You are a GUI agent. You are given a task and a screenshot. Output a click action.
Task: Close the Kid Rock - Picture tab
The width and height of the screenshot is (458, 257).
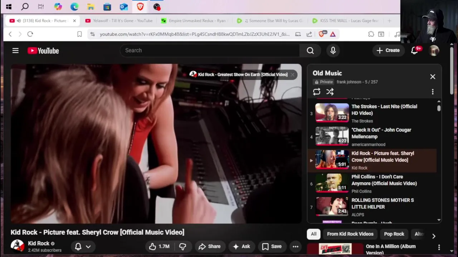(74, 21)
